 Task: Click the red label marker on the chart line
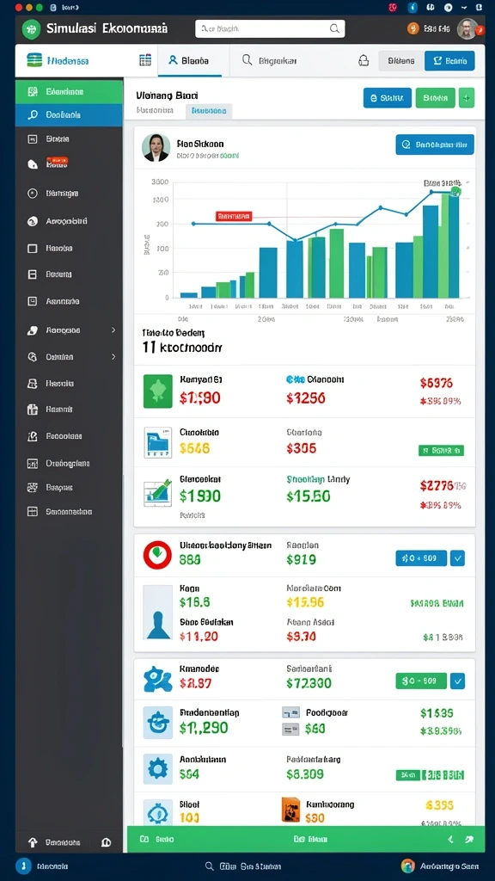point(234,216)
